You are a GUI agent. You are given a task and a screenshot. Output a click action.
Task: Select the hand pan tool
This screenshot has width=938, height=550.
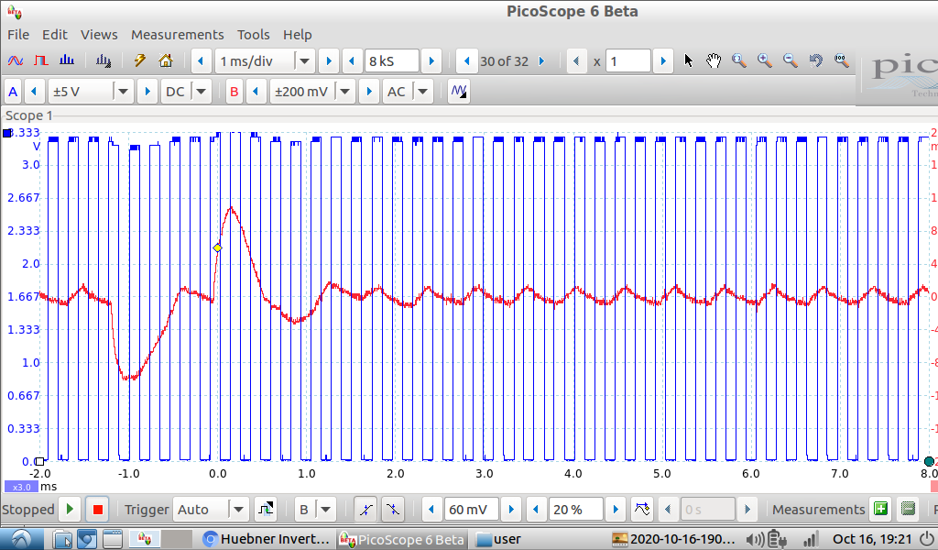pyautogui.click(x=714, y=61)
